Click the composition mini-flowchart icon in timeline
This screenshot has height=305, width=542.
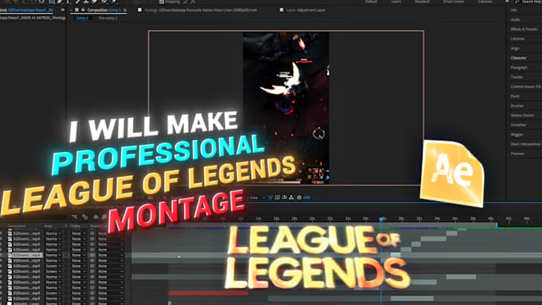pyautogui.click(x=74, y=217)
